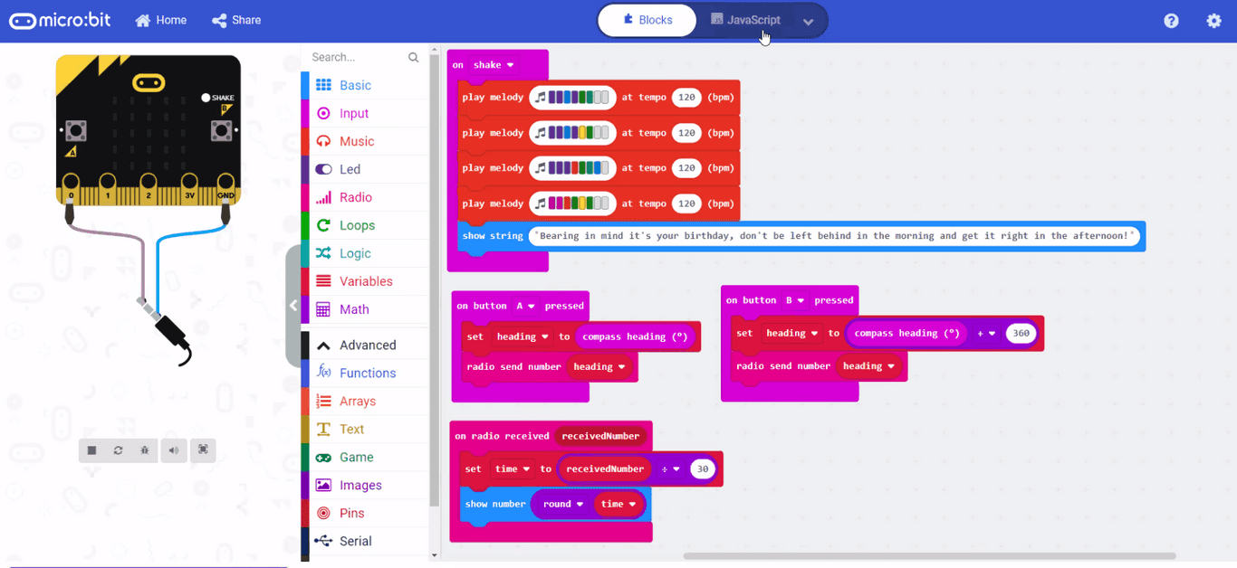The height and width of the screenshot is (568, 1237).
Task: Select the compass heading block in button A
Action: tap(635, 336)
